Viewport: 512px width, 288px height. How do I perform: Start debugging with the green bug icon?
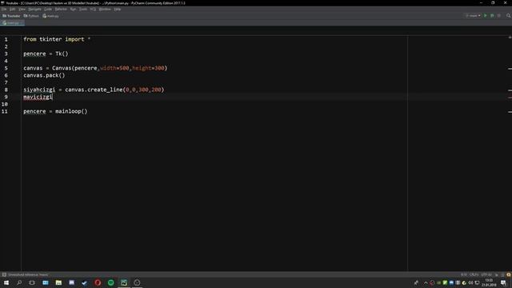point(492,16)
